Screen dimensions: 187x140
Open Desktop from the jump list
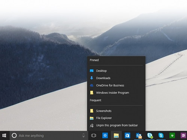(x=116, y=71)
